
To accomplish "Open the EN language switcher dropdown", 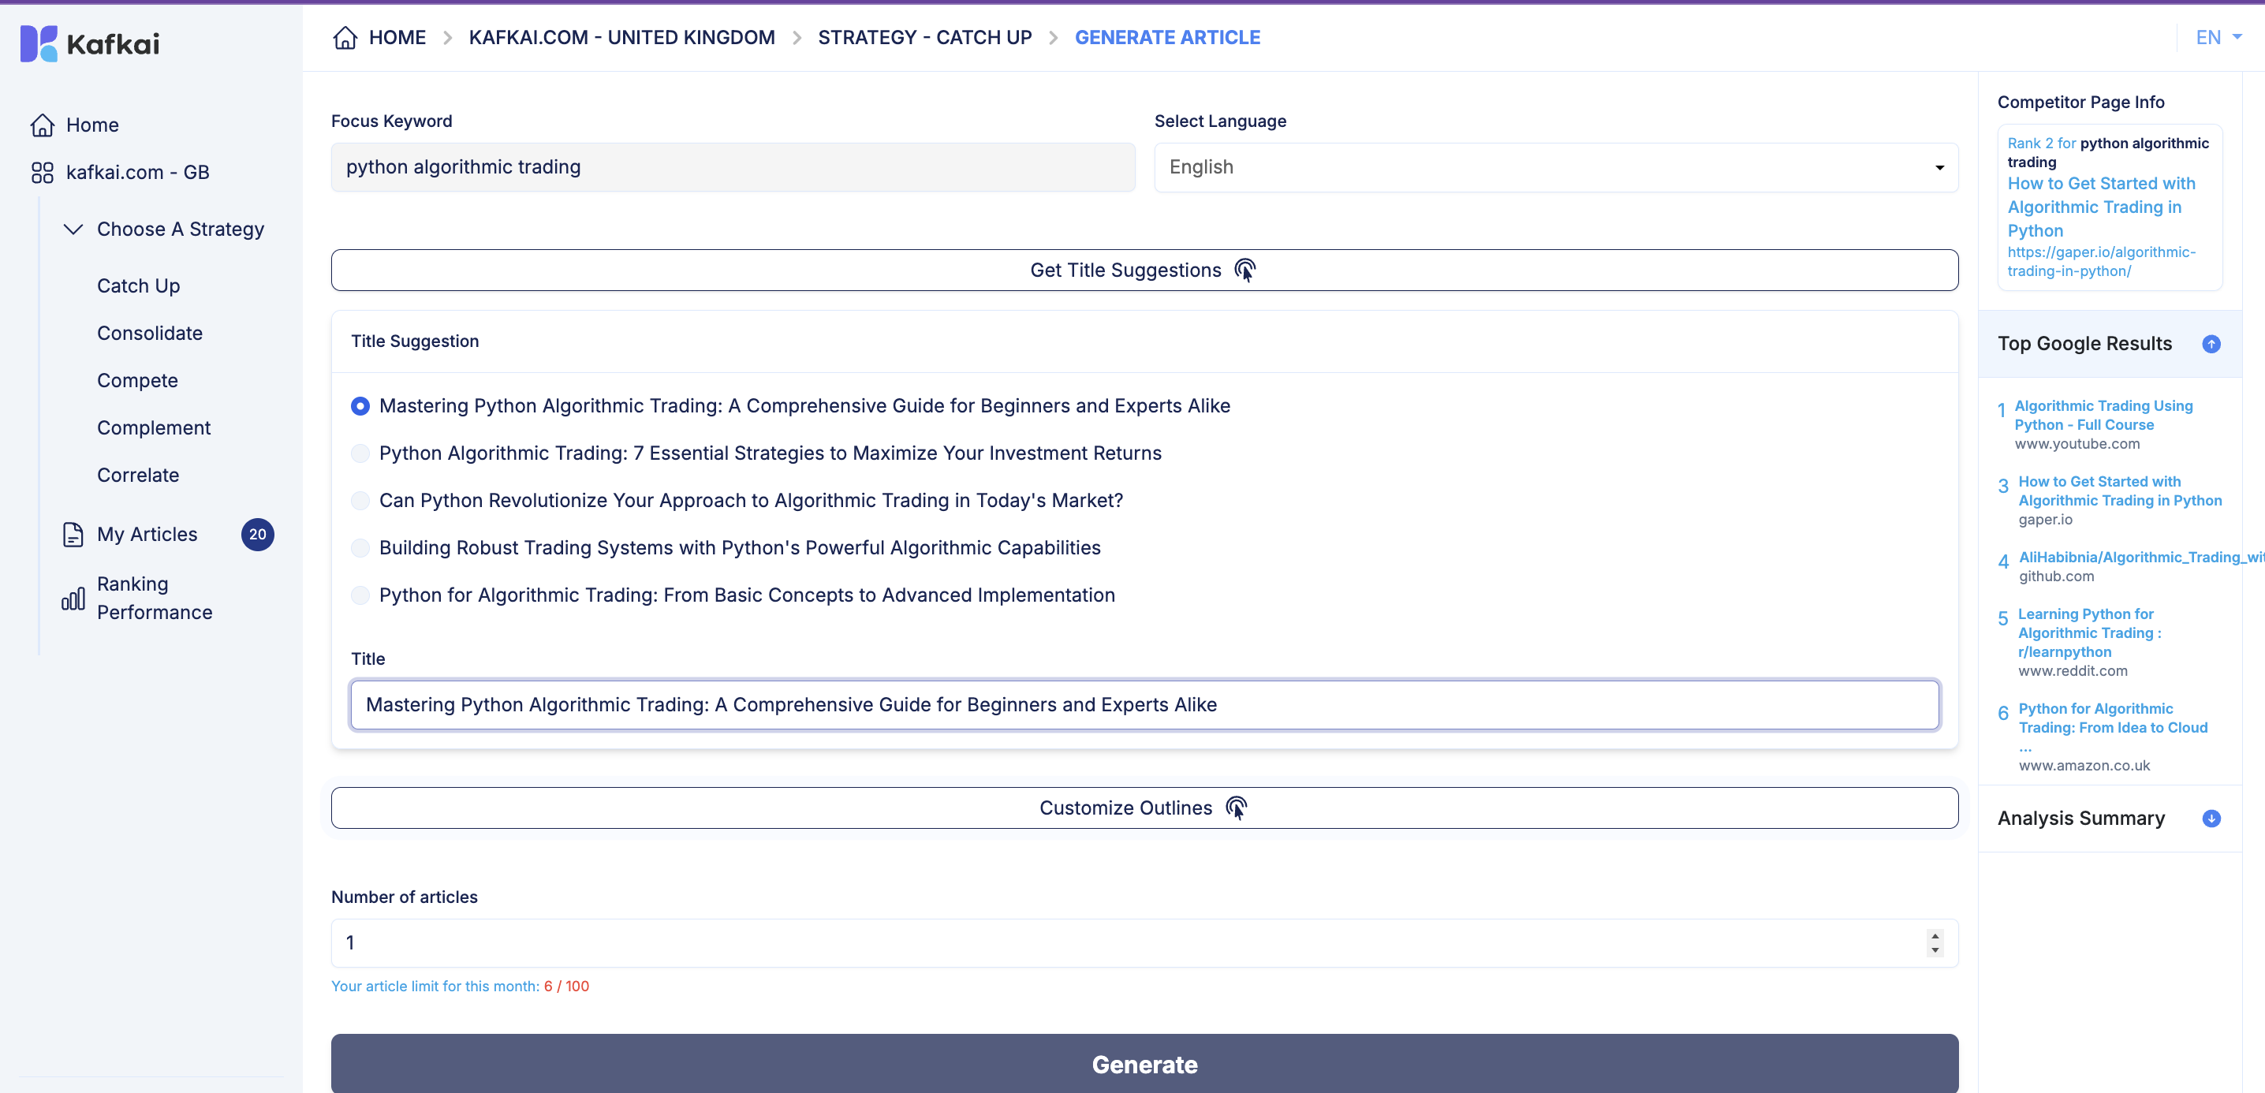I will pyautogui.click(x=2218, y=38).
